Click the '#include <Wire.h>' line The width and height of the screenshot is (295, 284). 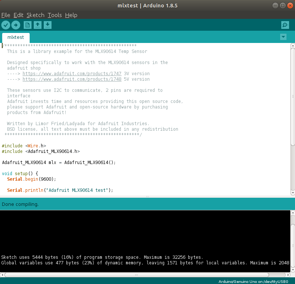click(x=24, y=146)
